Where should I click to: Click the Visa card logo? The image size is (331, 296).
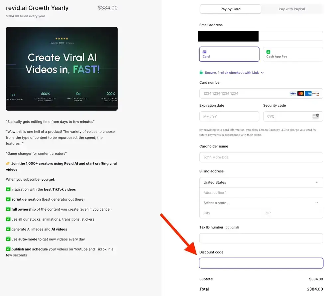(293, 94)
